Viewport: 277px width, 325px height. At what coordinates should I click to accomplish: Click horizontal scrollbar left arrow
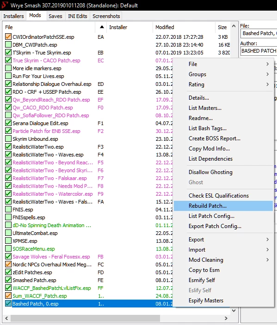point(6,318)
